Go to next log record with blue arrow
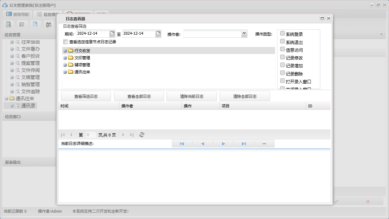389x219 pixels. tap(223, 144)
